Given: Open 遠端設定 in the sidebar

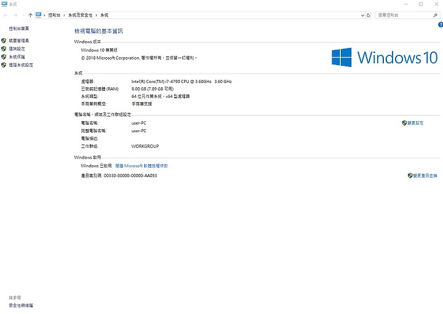Looking at the screenshot, I should 17,49.
